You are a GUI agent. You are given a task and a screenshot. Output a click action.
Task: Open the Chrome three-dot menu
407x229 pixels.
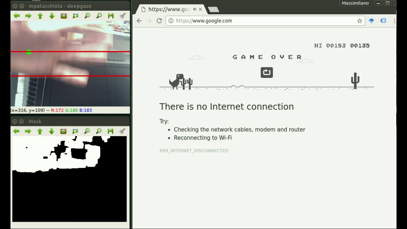pyautogui.click(x=394, y=21)
